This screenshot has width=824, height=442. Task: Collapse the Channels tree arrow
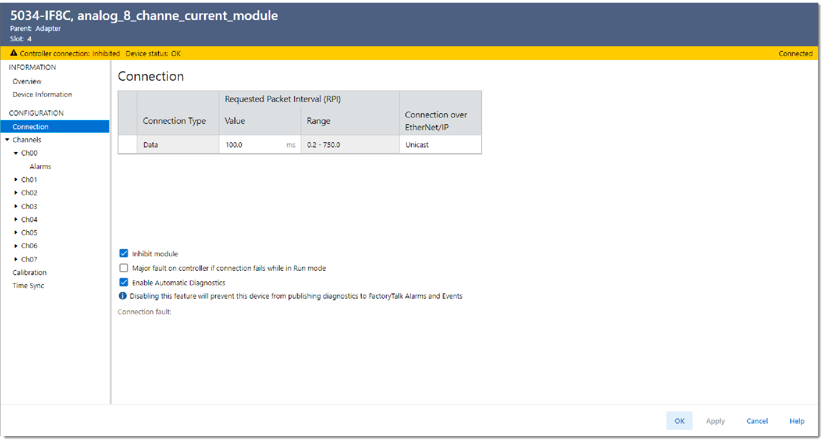[x=7, y=140]
